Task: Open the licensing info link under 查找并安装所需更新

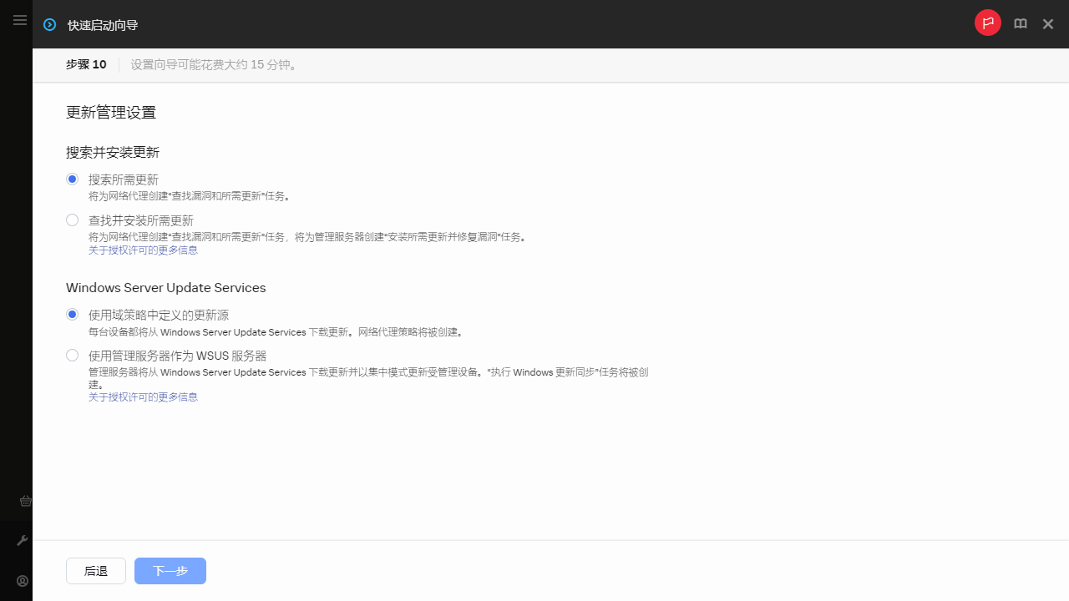Action: (143, 250)
